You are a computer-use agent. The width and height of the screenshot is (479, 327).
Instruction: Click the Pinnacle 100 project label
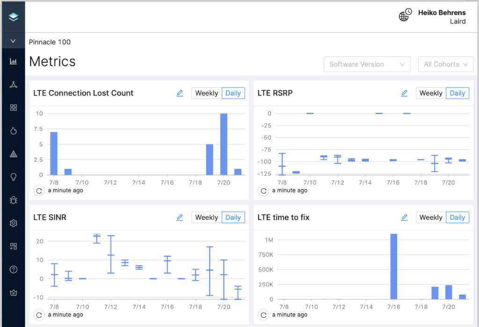(x=50, y=42)
